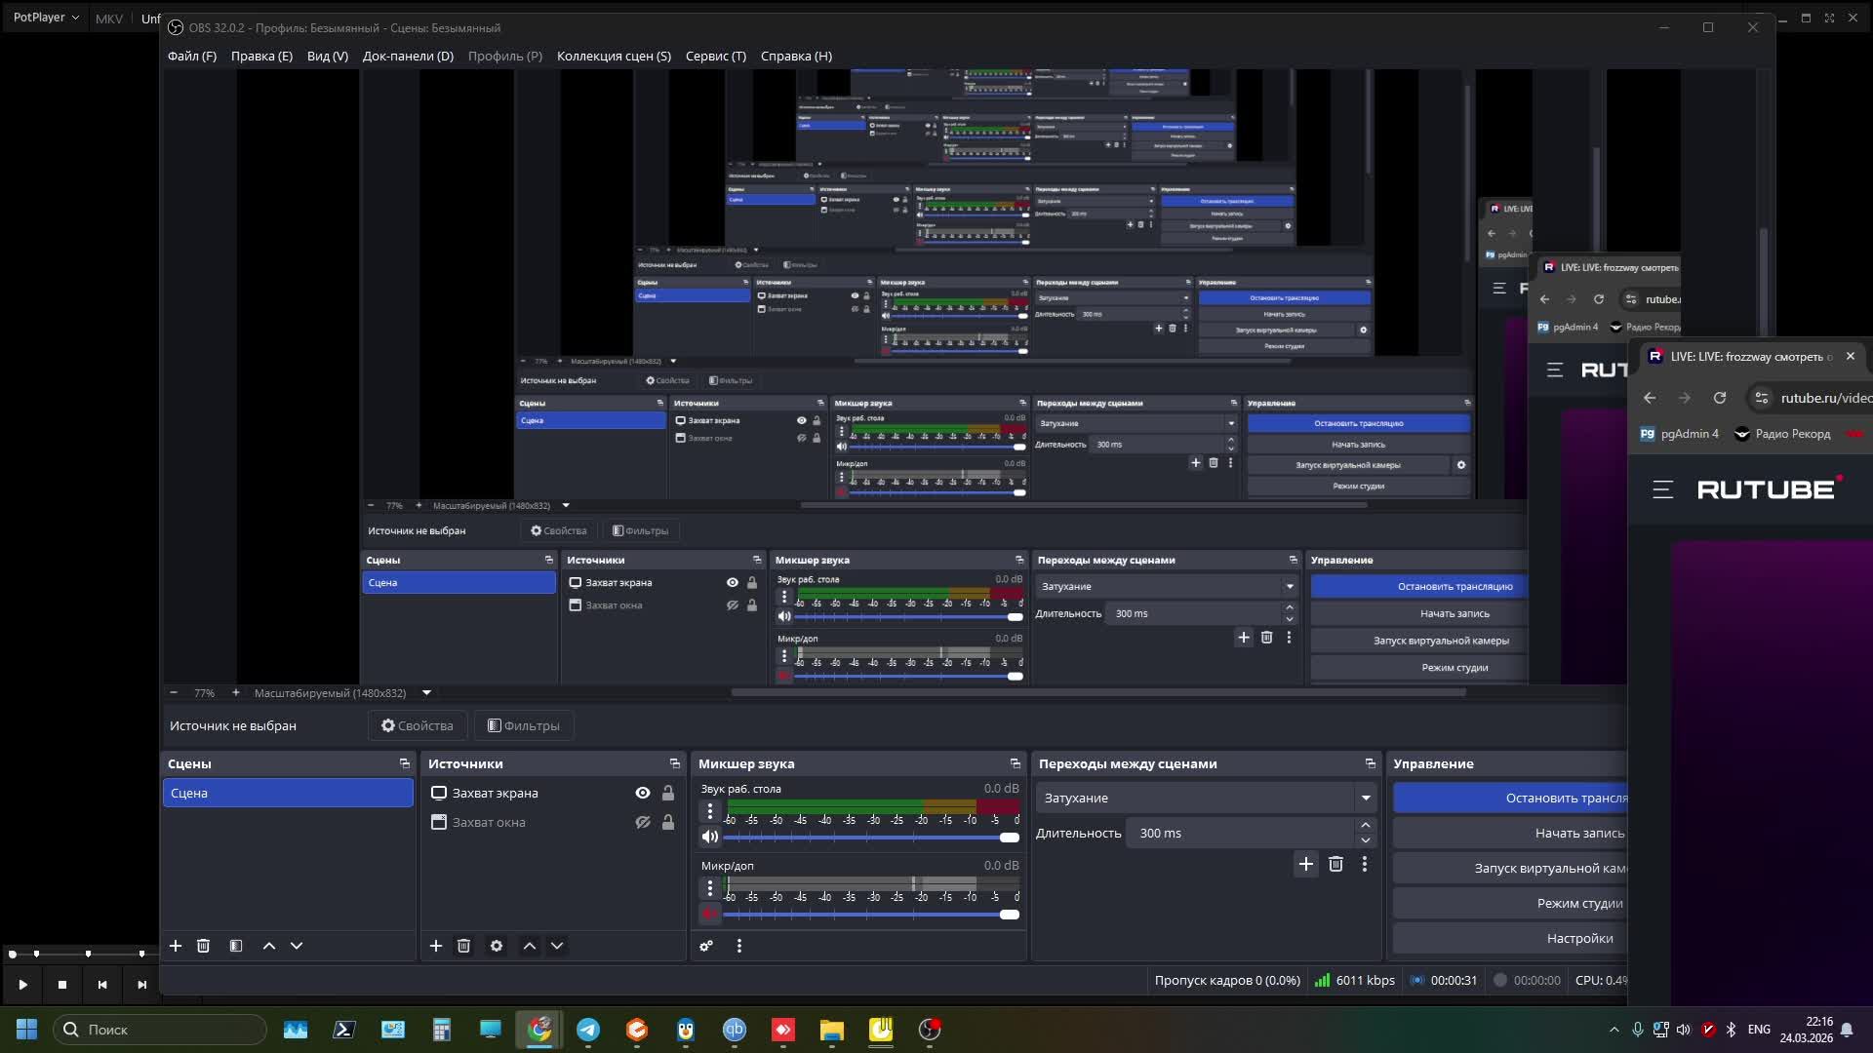This screenshot has height=1053, width=1873.
Task: Move source up with arrow icon
Action: click(x=530, y=946)
